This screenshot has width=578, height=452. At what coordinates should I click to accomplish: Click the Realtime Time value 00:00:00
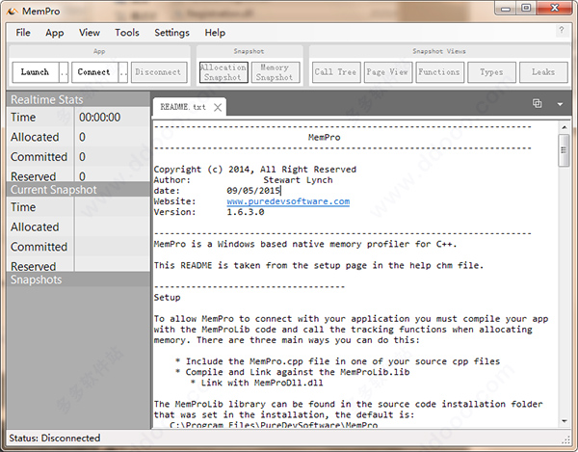point(100,118)
